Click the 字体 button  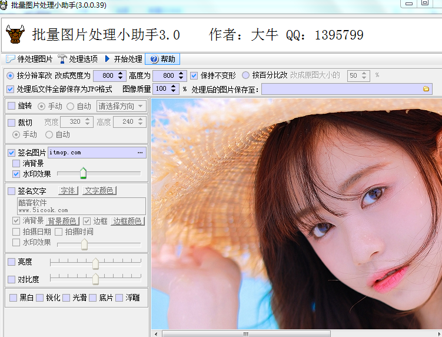click(68, 191)
